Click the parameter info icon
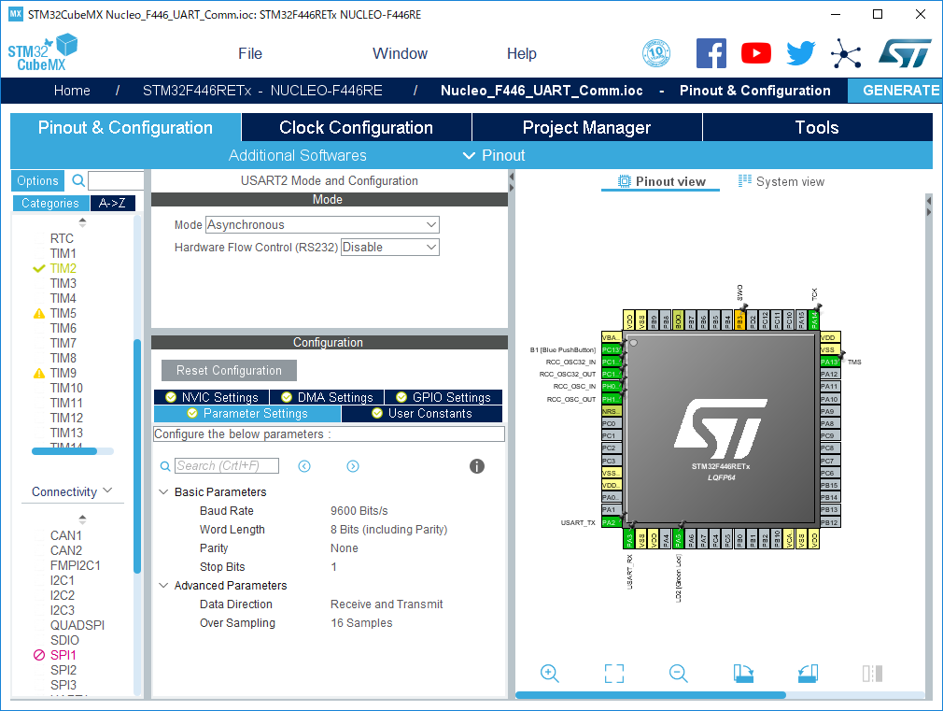This screenshot has height=711, width=943. [477, 466]
